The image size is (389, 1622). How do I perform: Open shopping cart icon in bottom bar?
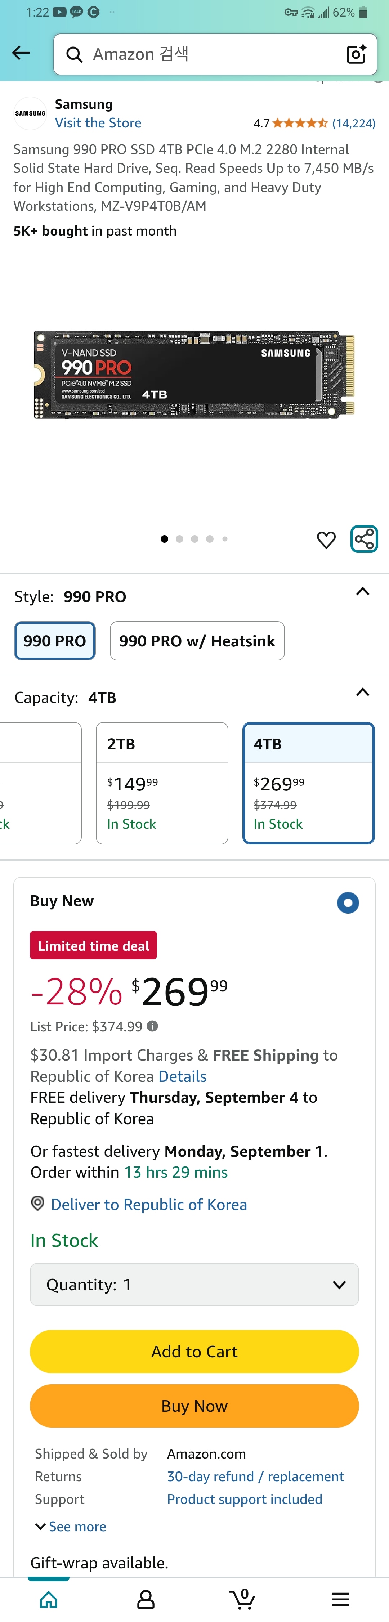click(242, 1599)
